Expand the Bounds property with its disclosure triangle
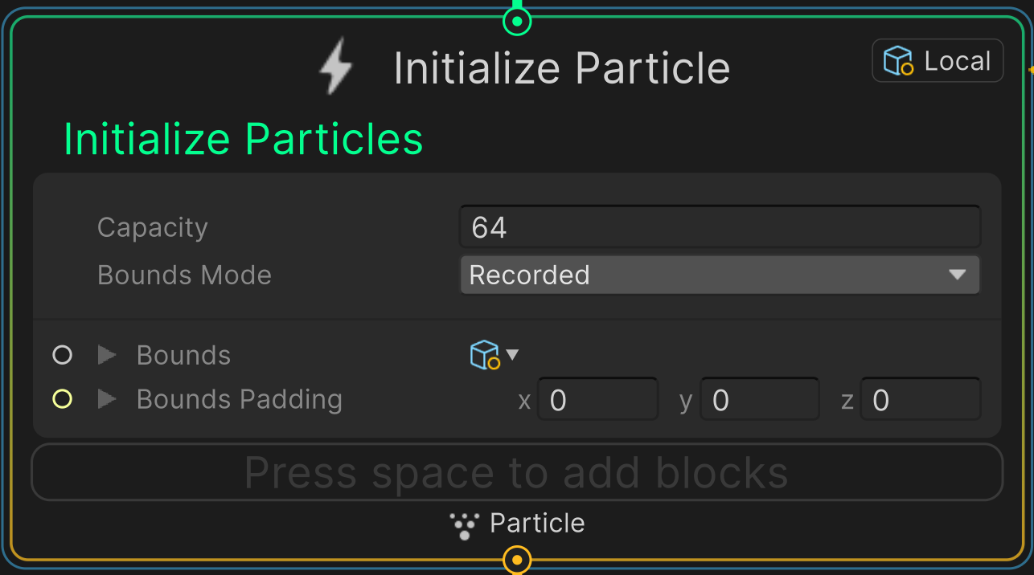Screen dimensions: 1034x575 point(106,354)
